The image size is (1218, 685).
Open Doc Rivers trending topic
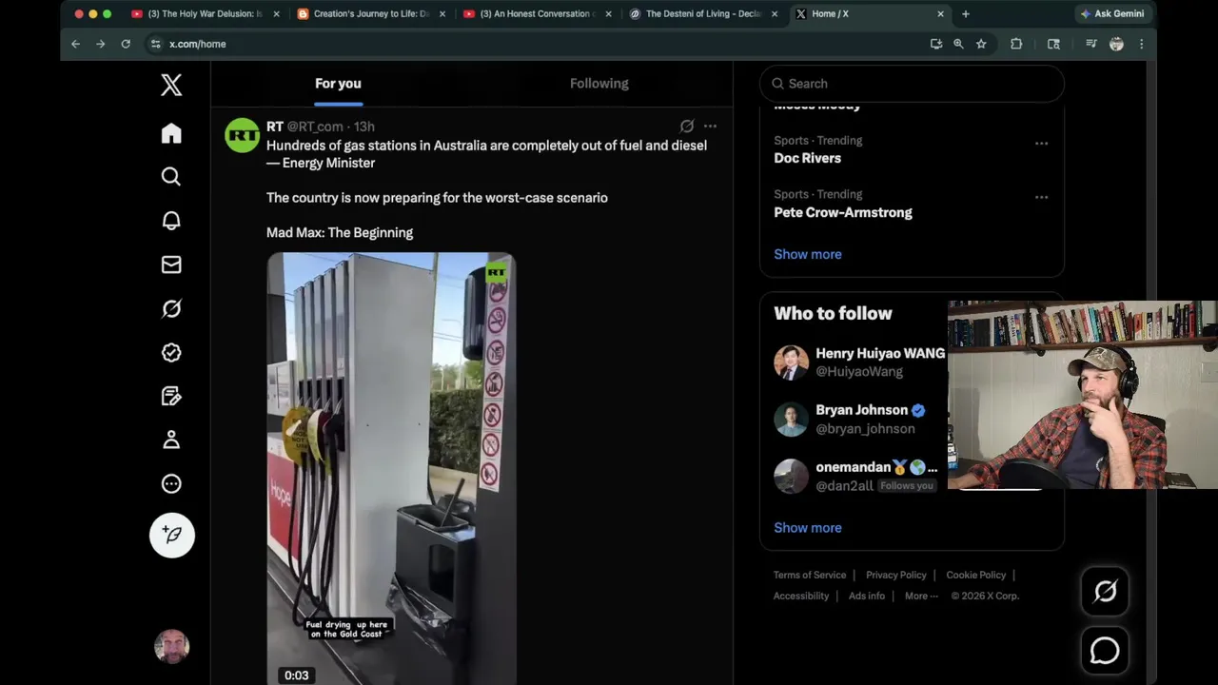click(x=808, y=158)
